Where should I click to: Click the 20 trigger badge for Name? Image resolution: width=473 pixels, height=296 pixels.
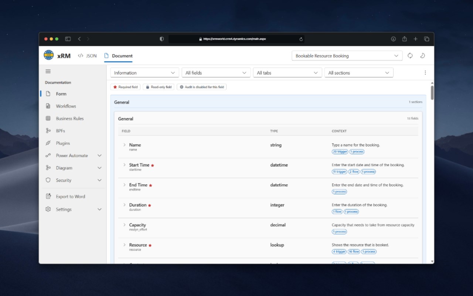coord(340,152)
